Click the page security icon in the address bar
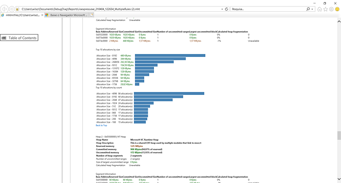The height and width of the screenshot is (183, 341). click(x=18, y=9)
